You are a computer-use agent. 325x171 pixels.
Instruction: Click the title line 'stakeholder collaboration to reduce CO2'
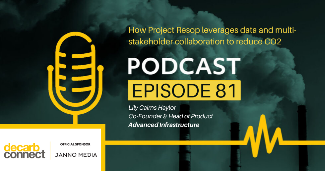[205, 42]
